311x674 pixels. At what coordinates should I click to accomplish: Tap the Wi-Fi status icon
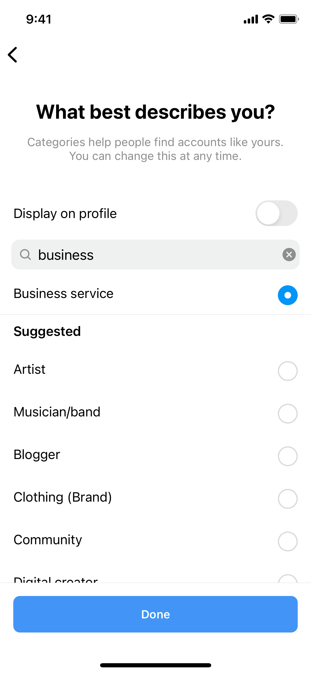(268, 19)
